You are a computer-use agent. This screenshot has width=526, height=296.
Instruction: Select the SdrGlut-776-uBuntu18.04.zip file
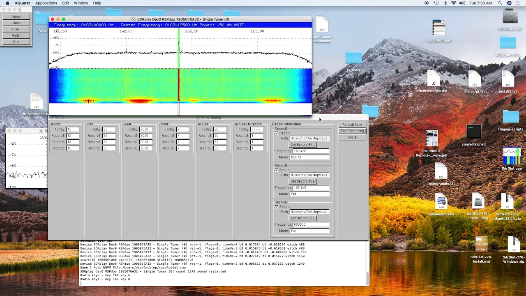(507, 201)
